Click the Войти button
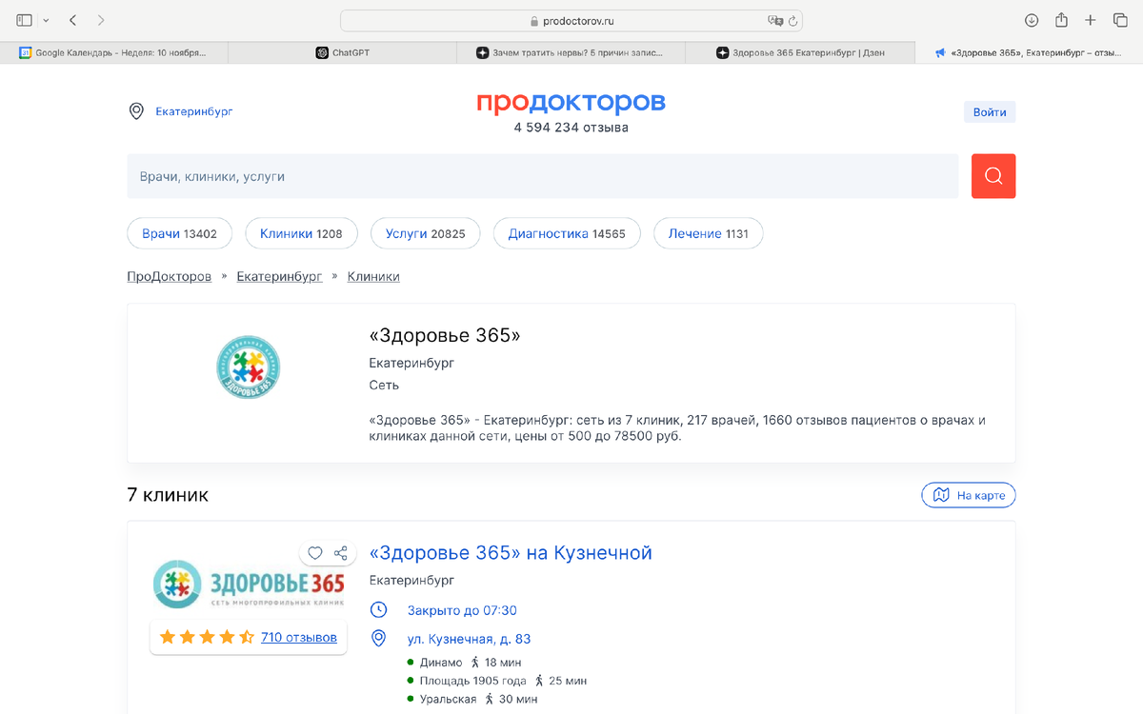The image size is (1143, 714). 989,111
